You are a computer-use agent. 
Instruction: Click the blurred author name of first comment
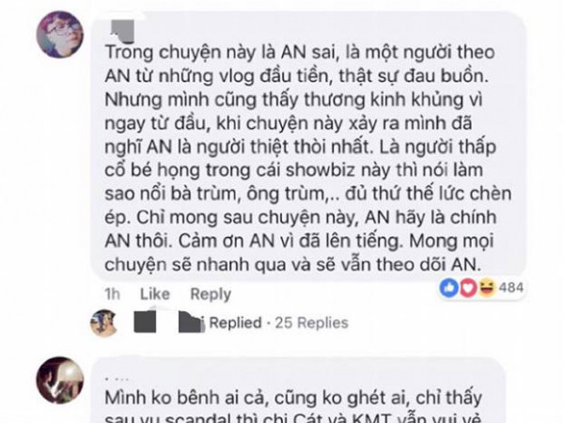[122, 31]
